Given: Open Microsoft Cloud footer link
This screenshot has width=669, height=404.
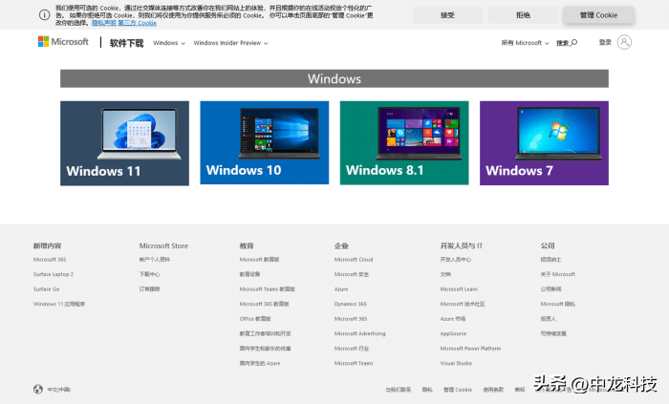Looking at the screenshot, I should point(354,260).
